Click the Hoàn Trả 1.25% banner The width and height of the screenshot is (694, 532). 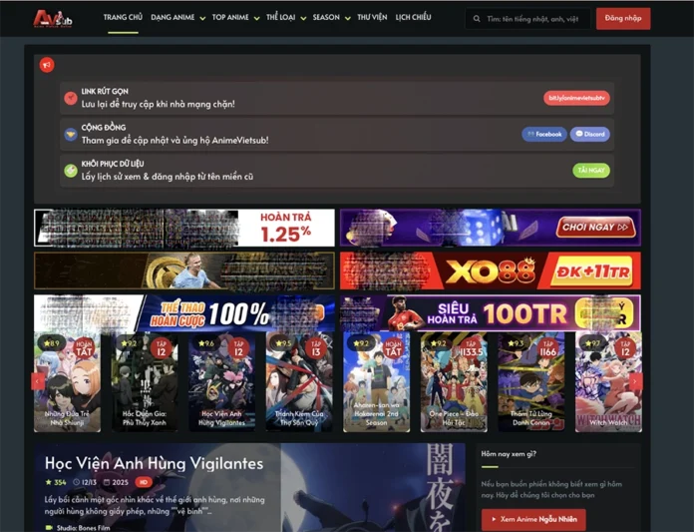click(x=184, y=228)
